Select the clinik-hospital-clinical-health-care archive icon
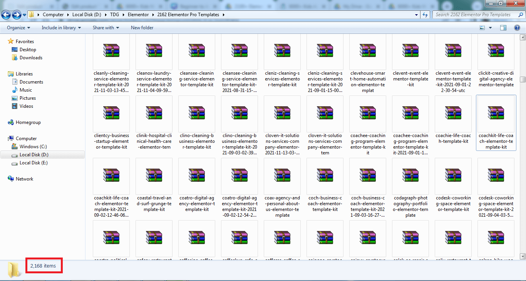The height and width of the screenshot is (281, 526). (154, 115)
